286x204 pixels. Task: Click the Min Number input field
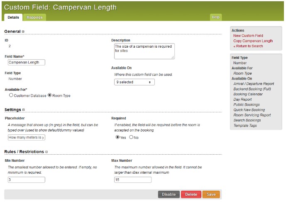27,180
